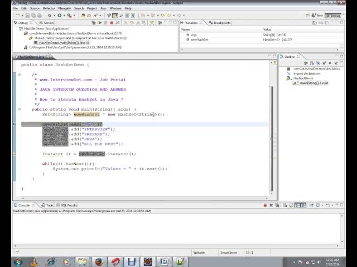Open the Refactor menu
The width and height of the screenshot is (357, 267).
pos(49,8)
